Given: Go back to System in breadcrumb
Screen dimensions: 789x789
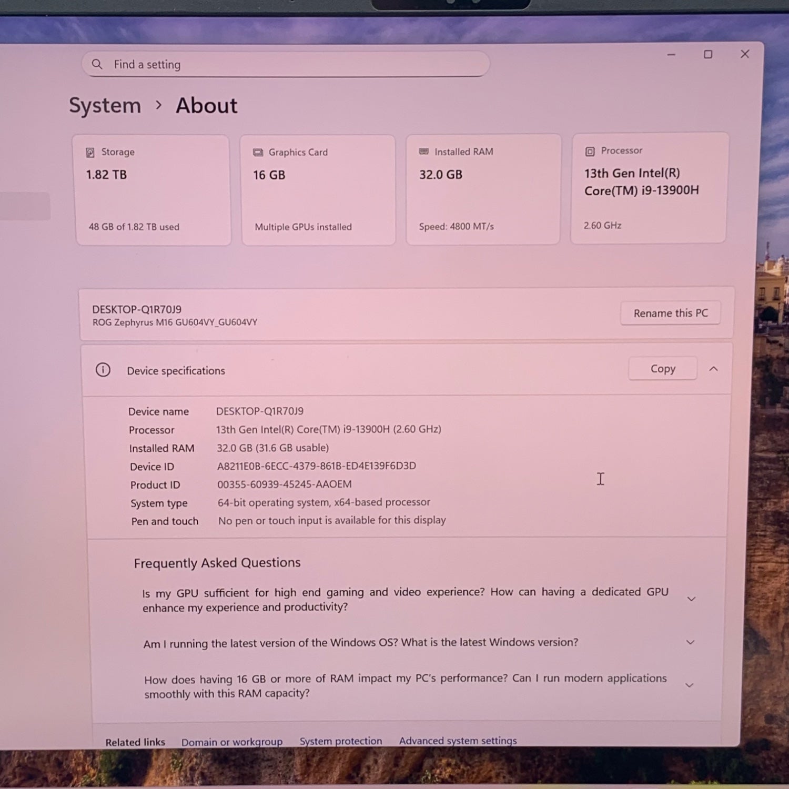Looking at the screenshot, I should (105, 106).
